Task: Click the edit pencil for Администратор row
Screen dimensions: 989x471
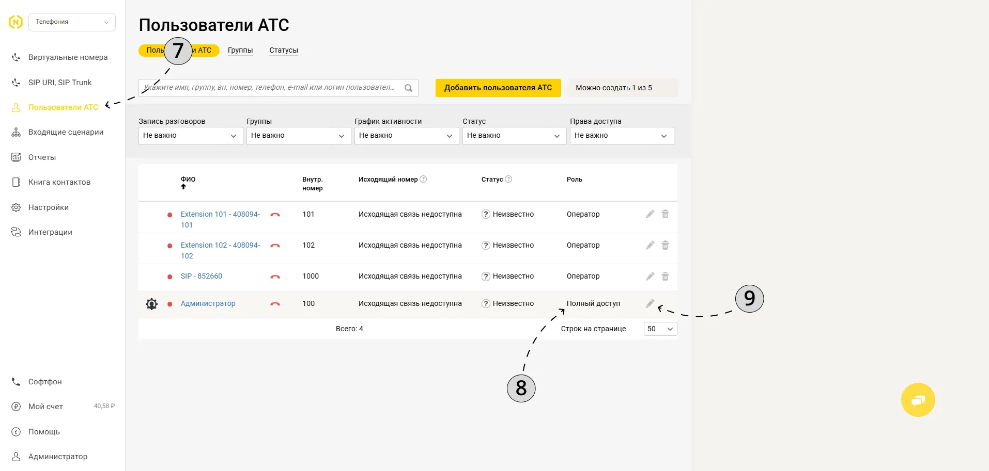Action: click(x=650, y=303)
